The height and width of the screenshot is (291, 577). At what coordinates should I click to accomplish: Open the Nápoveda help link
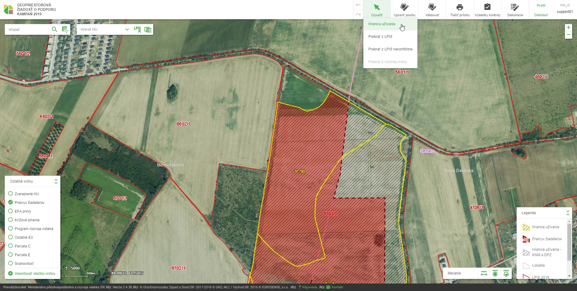(x=310, y=287)
